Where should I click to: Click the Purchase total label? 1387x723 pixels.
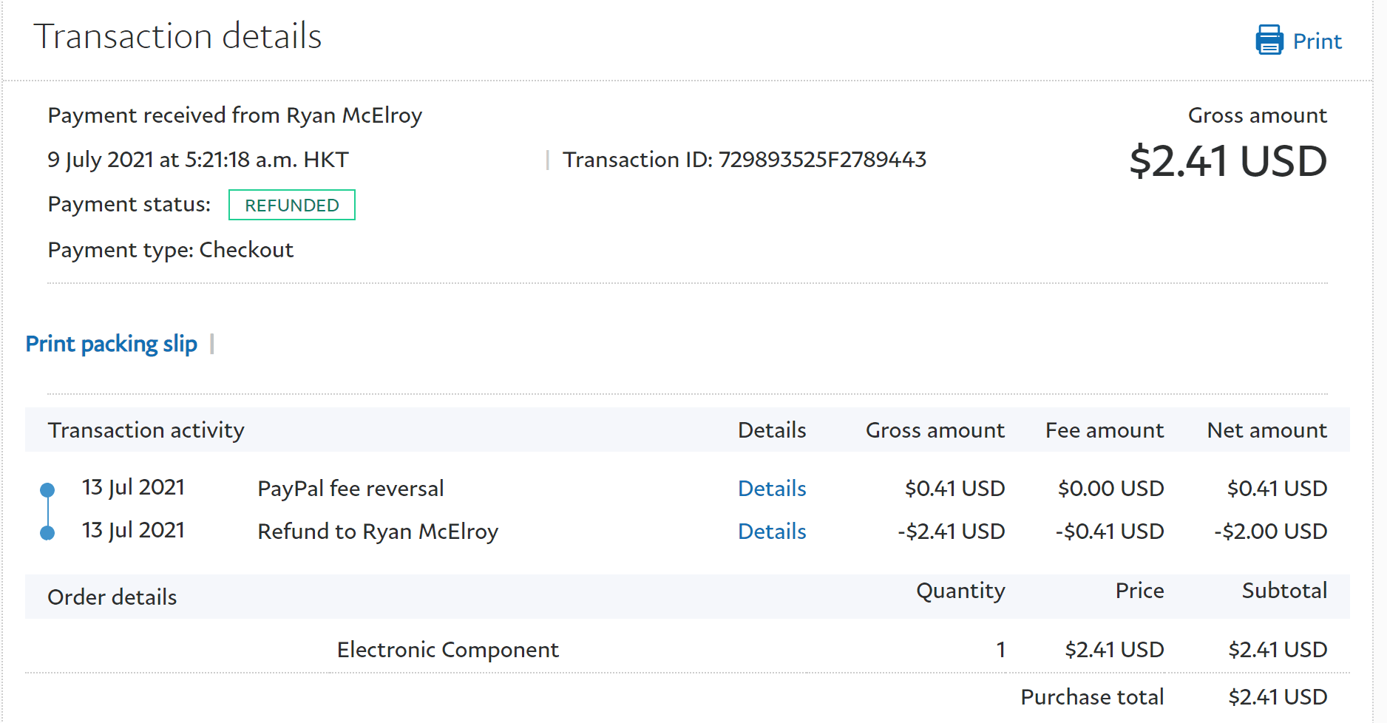click(1092, 697)
